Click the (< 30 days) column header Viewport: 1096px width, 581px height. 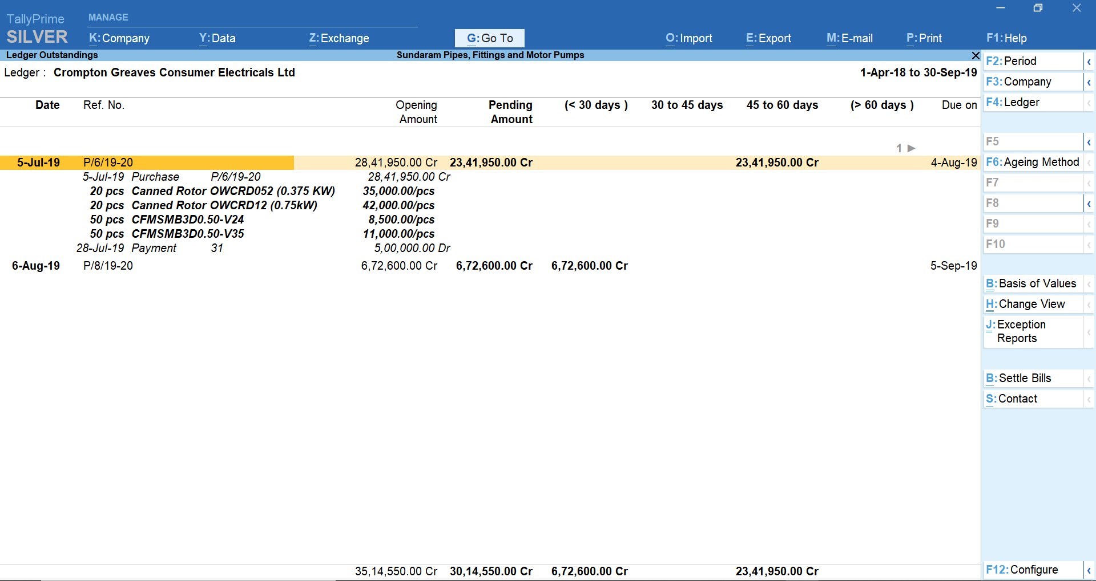(596, 105)
